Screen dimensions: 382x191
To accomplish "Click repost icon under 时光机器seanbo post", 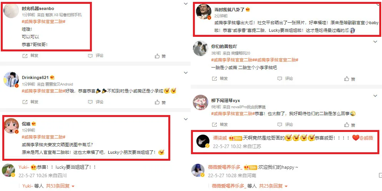I will tap(25, 56).
